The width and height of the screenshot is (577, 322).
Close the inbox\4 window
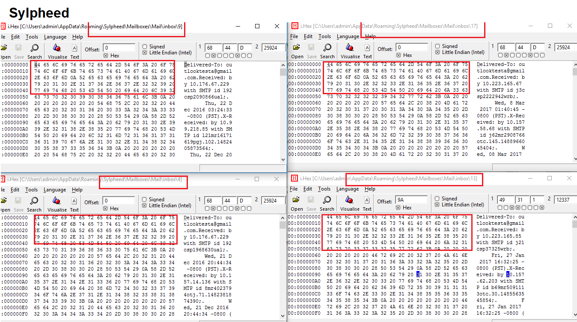click(276, 179)
